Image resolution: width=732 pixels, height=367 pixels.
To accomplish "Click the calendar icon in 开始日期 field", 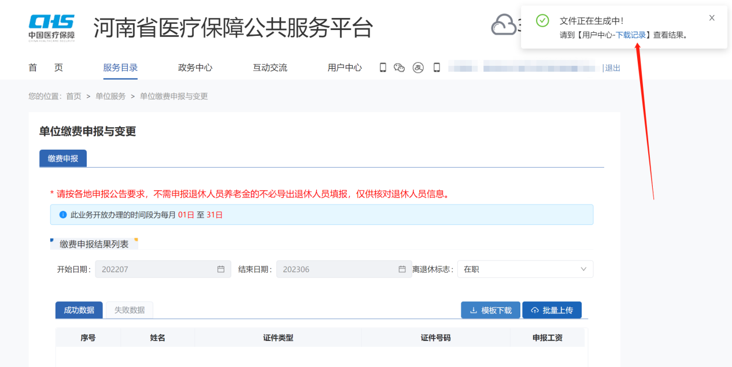I will click(220, 269).
